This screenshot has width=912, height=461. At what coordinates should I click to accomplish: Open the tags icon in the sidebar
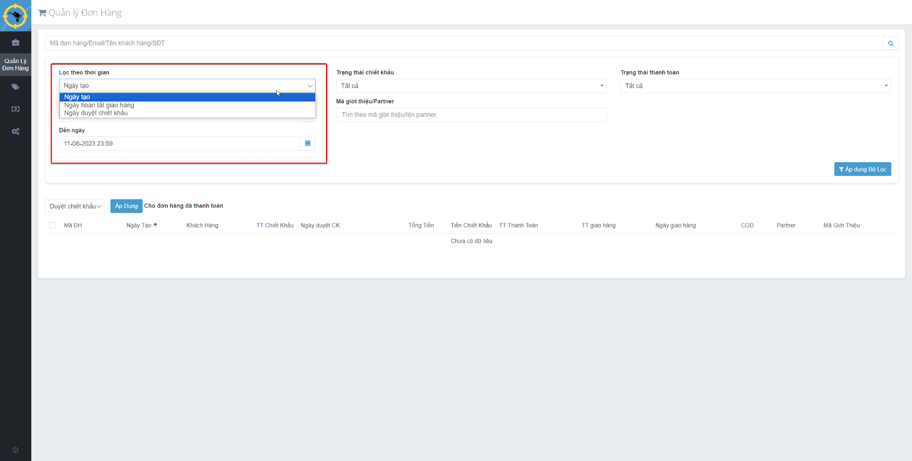[x=15, y=87]
